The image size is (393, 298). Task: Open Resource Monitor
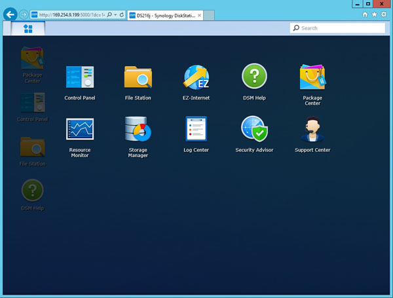(x=79, y=130)
